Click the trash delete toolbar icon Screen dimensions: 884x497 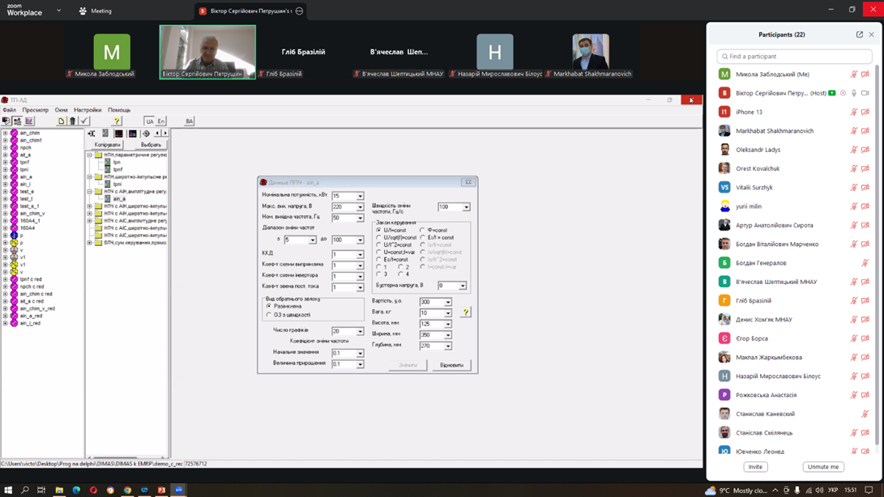click(72, 121)
